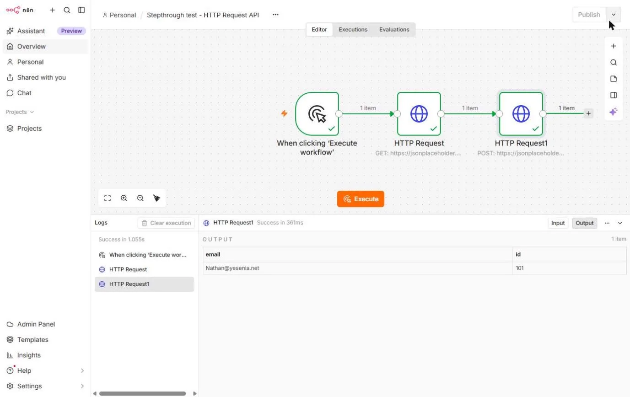Open Admin Panel
Image resolution: width=630 pixels, height=397 pixels.
45,324
